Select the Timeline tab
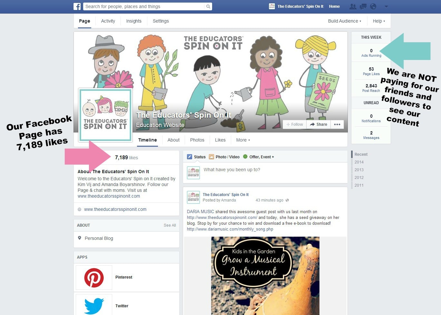 click(147, 140)
